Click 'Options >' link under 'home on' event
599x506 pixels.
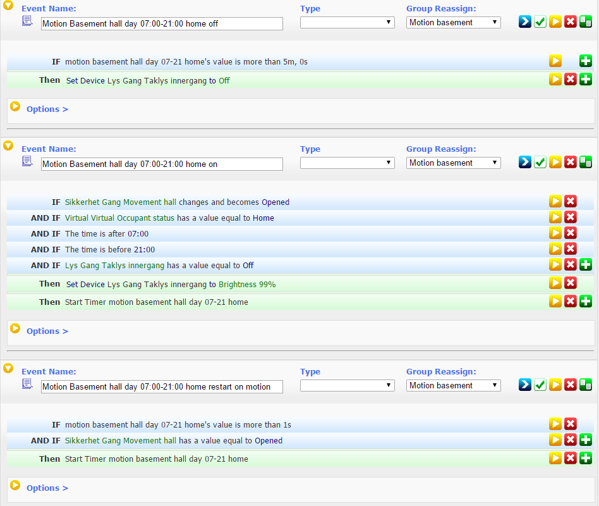tap(47, 331)
